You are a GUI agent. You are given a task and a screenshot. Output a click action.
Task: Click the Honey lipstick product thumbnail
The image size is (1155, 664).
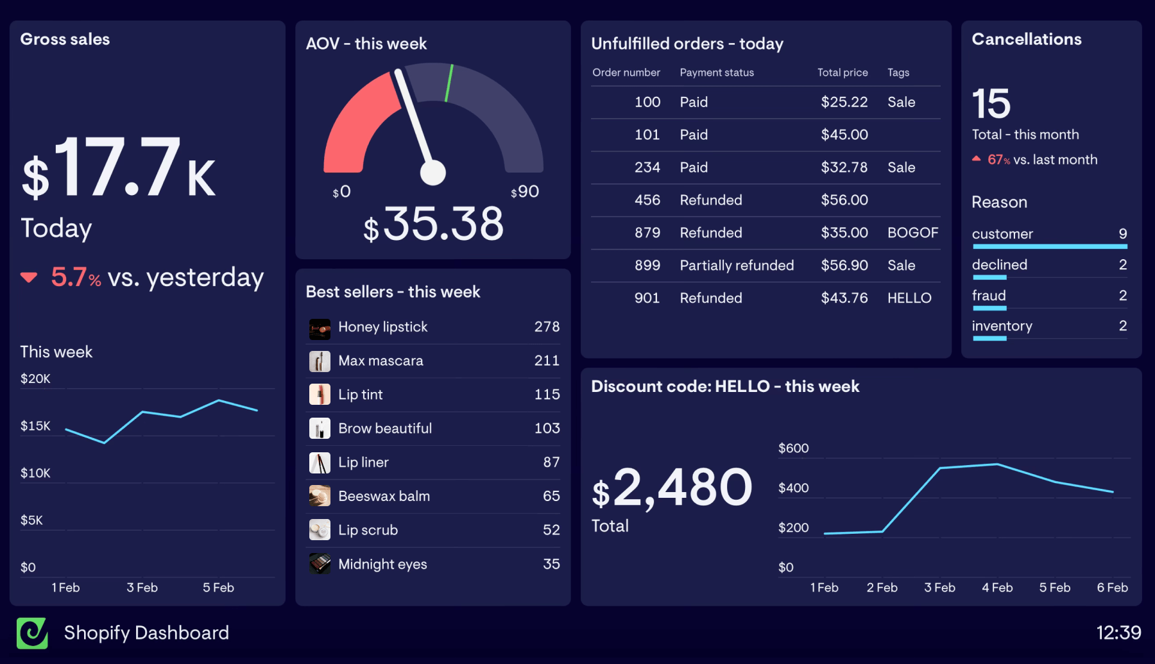[x=320, y=328]
